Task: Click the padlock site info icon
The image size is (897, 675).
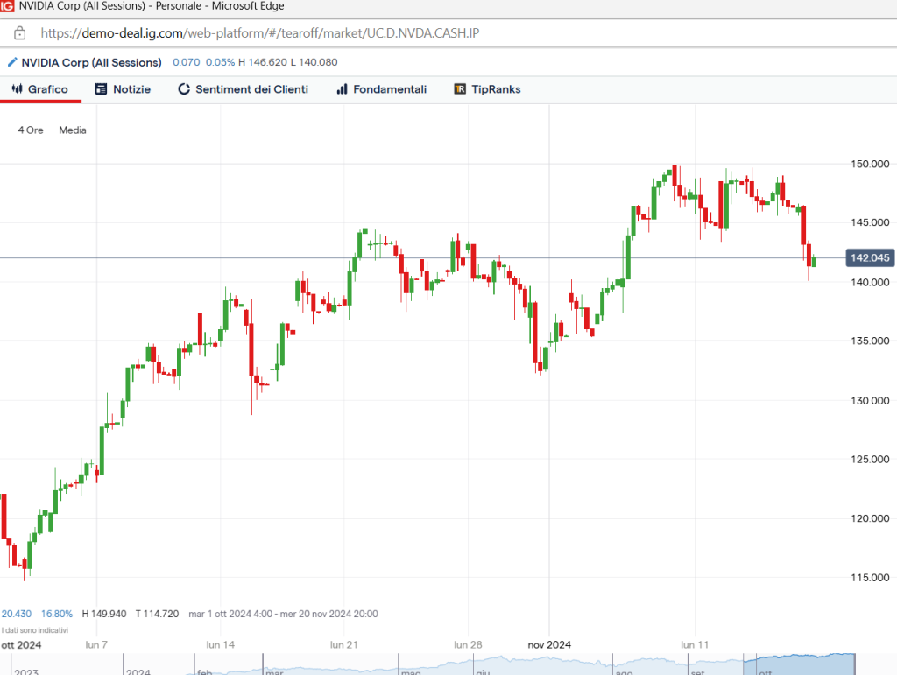Action: [x=19, y=33]
